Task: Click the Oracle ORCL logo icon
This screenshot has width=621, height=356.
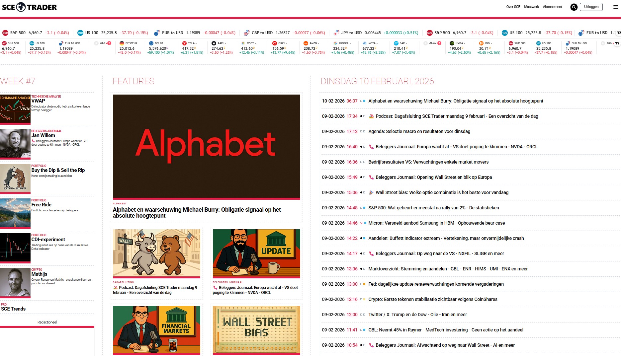Action: [275, 43]
